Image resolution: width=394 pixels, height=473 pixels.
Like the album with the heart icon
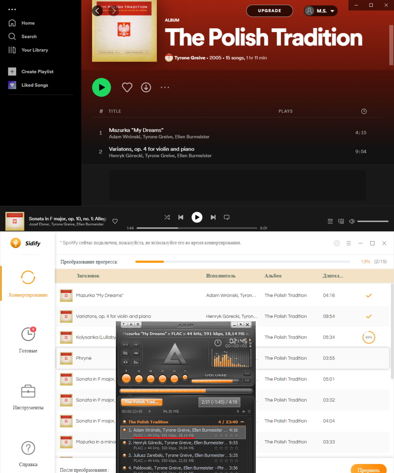click(x=127, y=88)
